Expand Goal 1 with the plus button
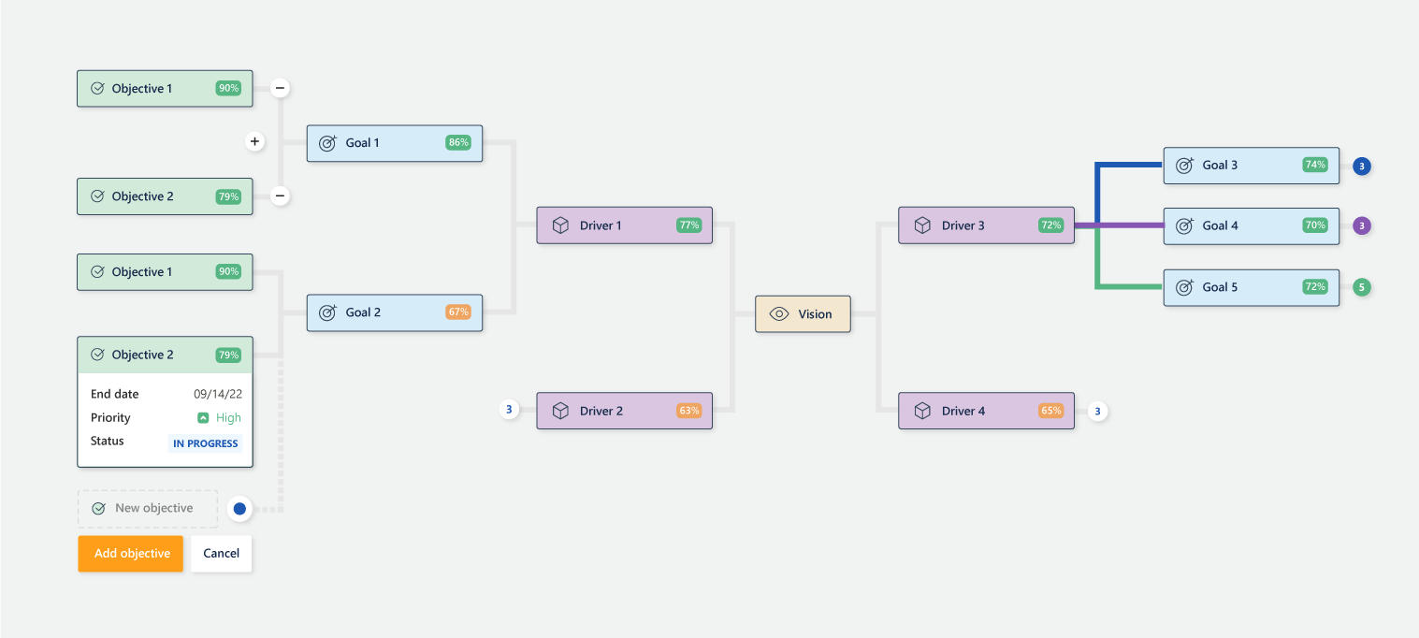This screenshot has width=1419, height=638. pyautogui.click(x=254, y=141)
